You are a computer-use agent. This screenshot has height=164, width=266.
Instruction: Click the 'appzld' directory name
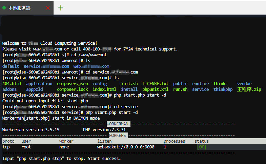[35, 89]
